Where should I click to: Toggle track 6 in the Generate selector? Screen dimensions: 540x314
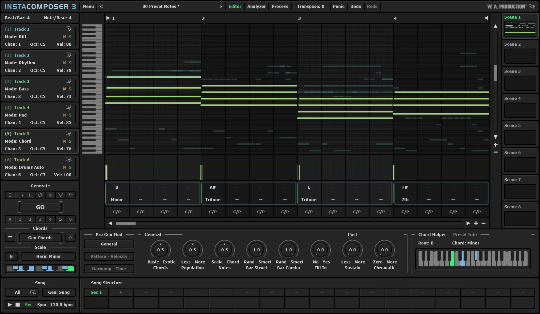pyautogui.click(x=70, y=219)
